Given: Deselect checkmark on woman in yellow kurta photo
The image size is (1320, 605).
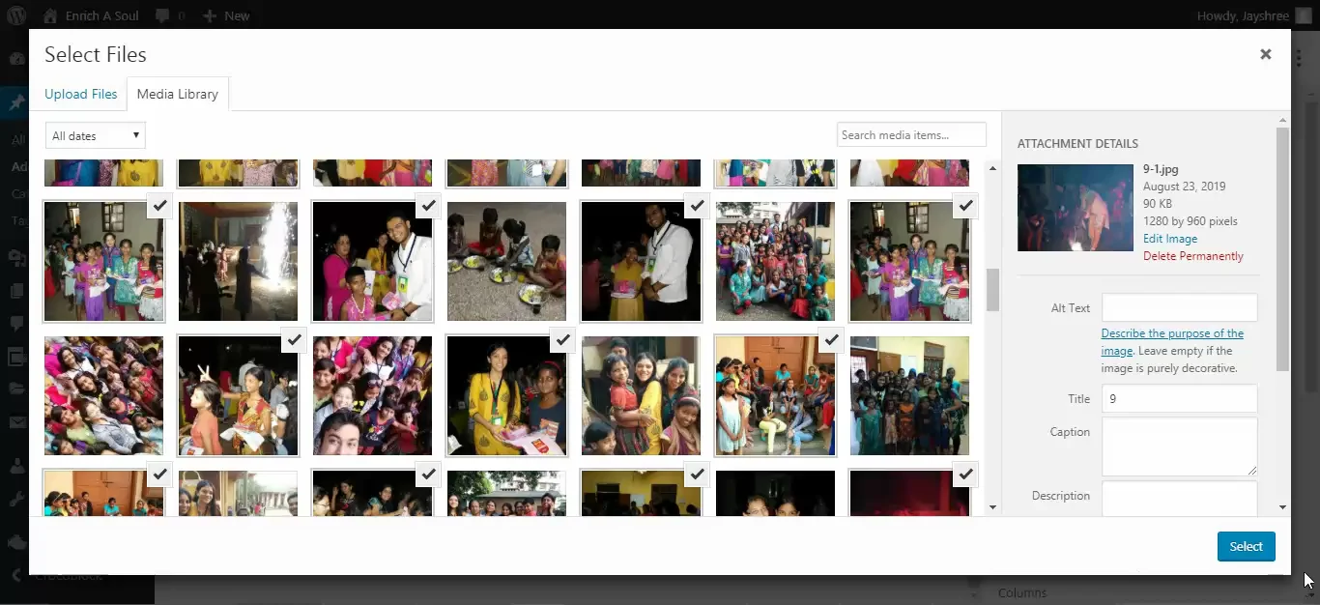Looking at the screenshot, I should [562, 340].
